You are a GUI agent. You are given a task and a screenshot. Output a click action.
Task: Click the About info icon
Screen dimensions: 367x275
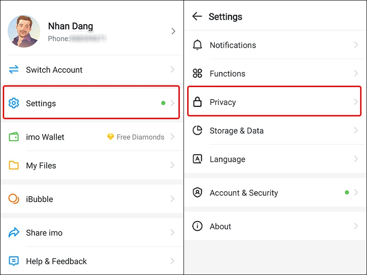197,226
